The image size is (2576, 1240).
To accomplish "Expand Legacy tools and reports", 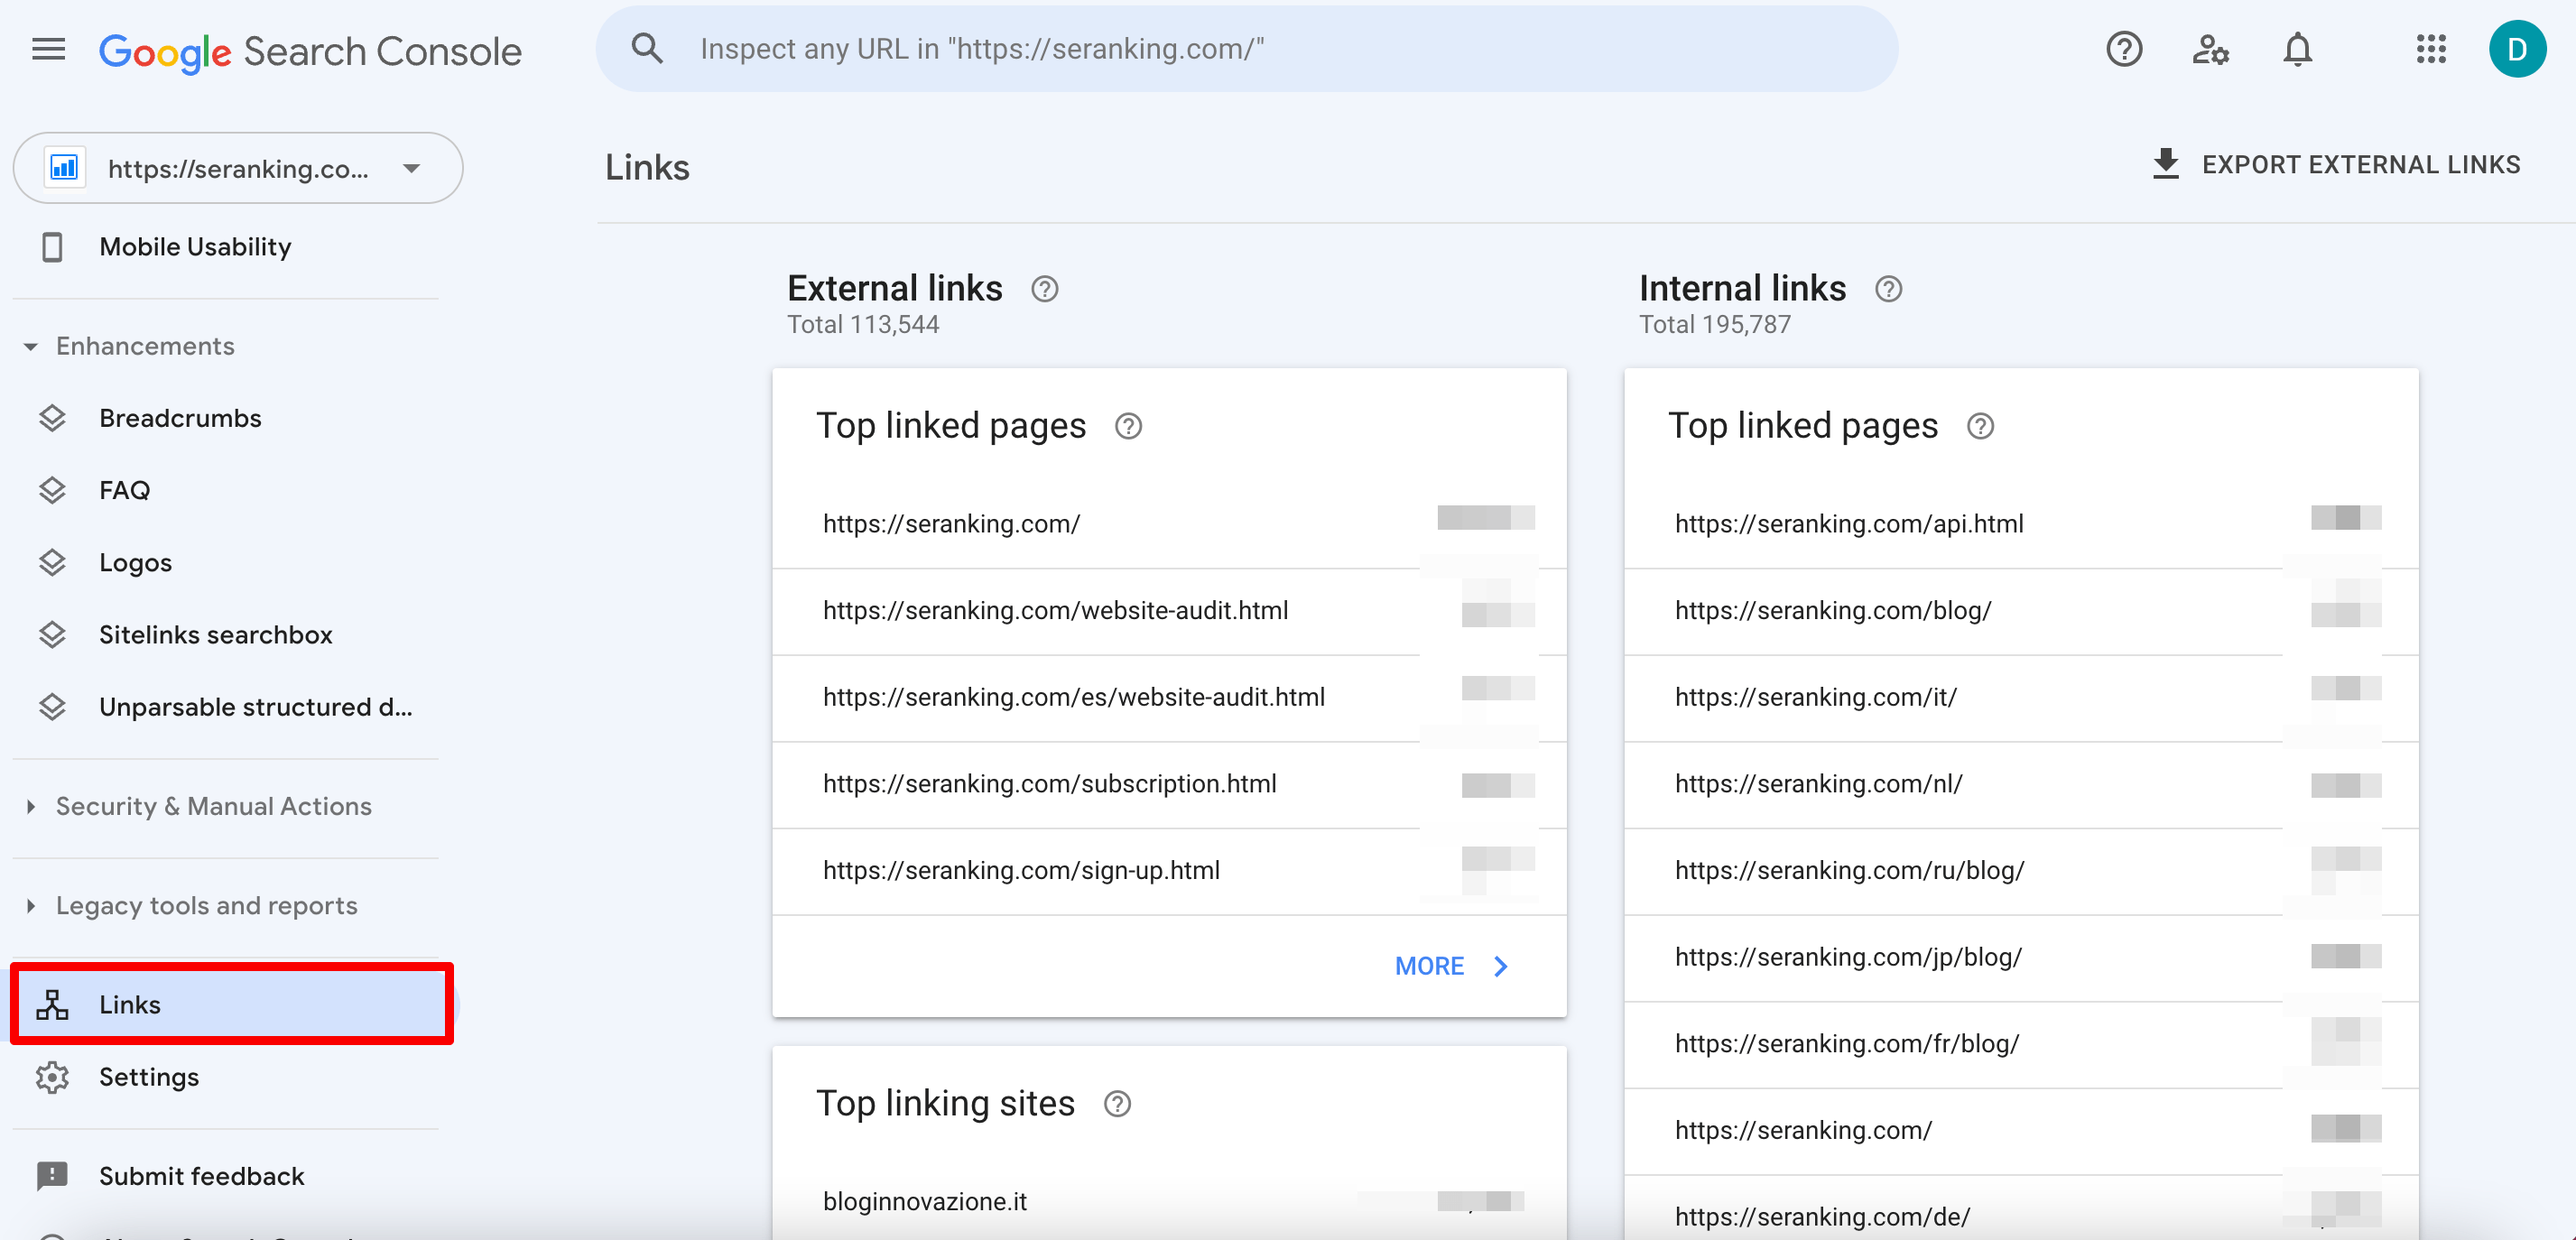I will [31, 905].
